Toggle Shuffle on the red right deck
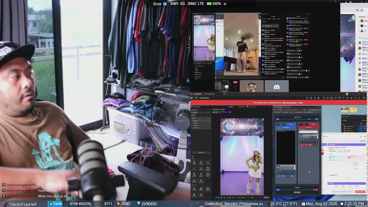This screenshot has width=368, height=207. pyautogui.click(x=310, y=145)
